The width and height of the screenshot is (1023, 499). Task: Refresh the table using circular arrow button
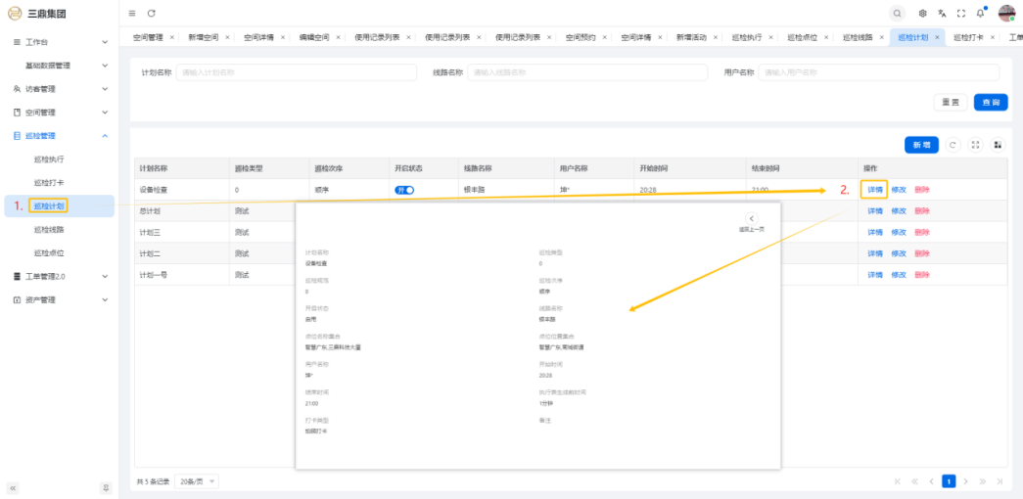click(x=953, y=145)
